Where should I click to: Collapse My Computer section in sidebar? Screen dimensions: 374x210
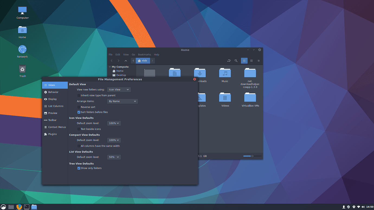(x=110, y=67)
